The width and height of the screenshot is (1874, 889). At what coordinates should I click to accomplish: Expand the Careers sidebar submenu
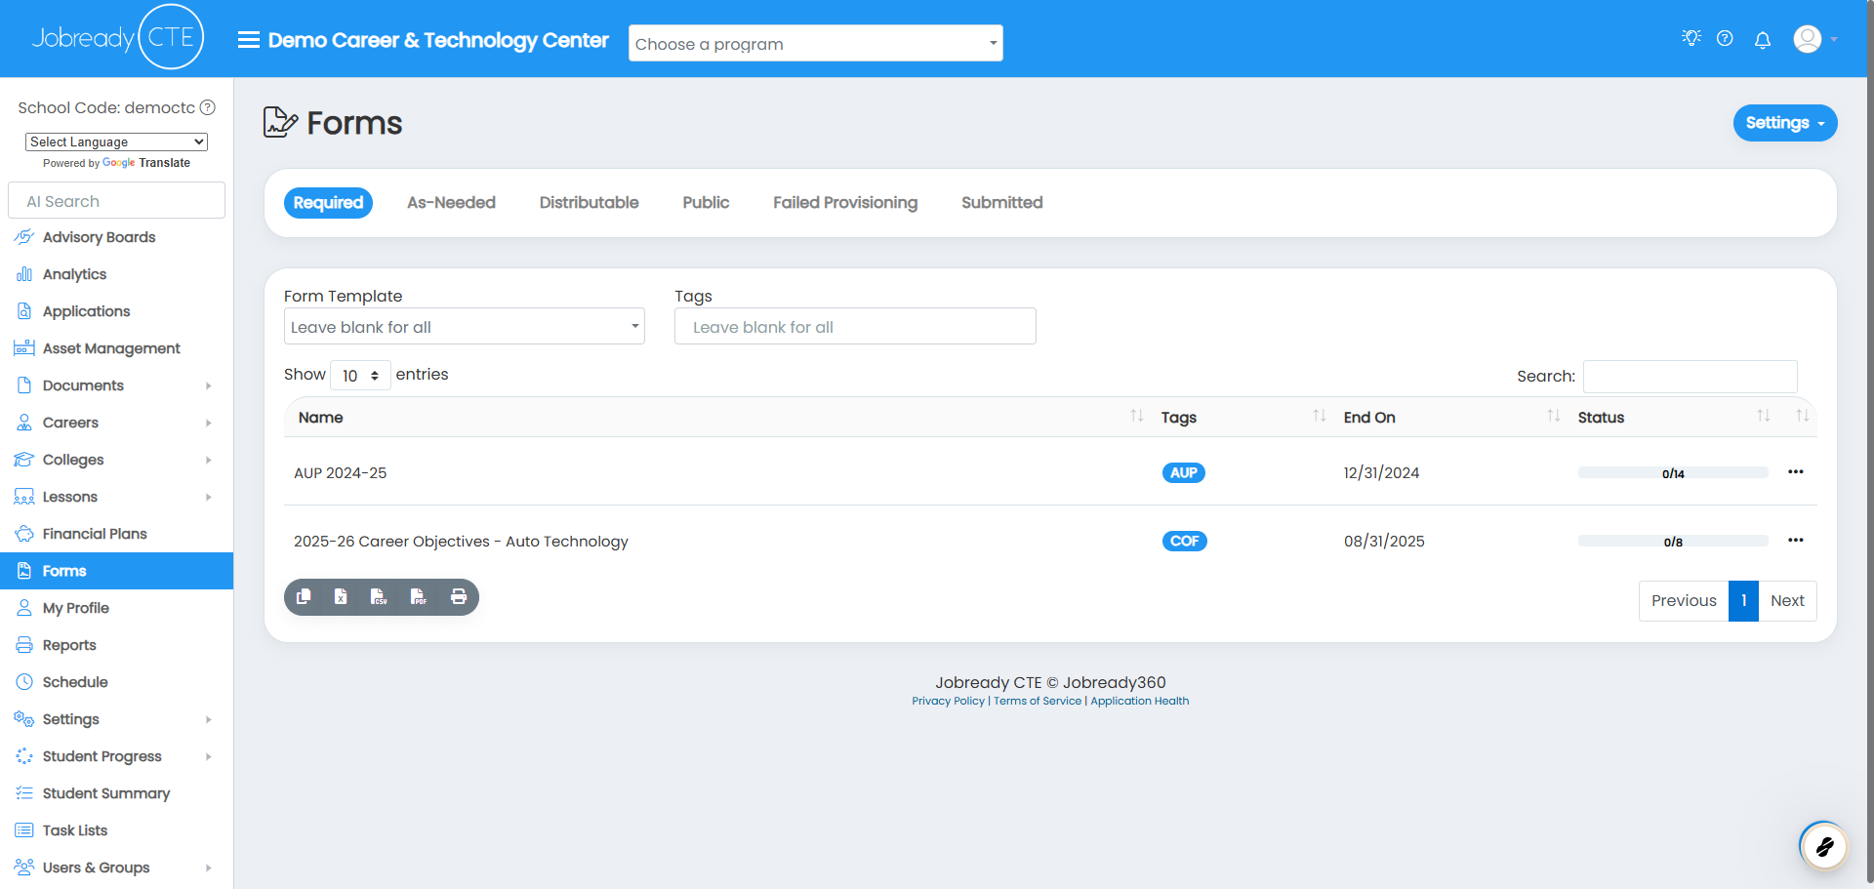click(117, 423)
